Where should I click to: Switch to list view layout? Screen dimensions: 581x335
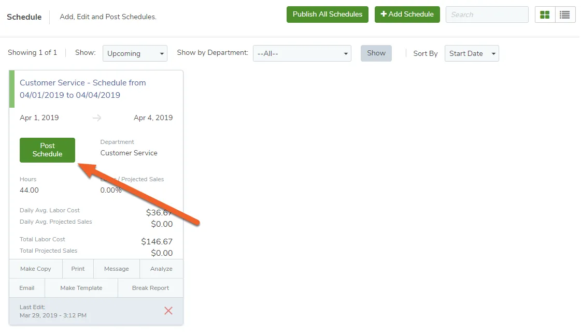565,15
